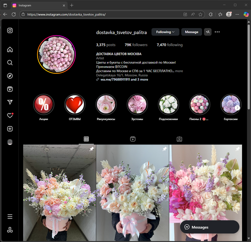Viewport: 251px width, 242px height.
Task: Open second pinned bouquet post
Action: pos(133,193)
